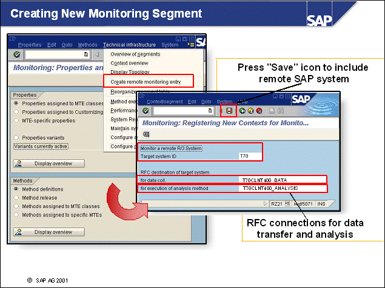Image resolution: width=385 pixels, height=288 pixels.
Task: Select 'Properties assigned to Customizing' radio button
Action: tap(16, 112)
